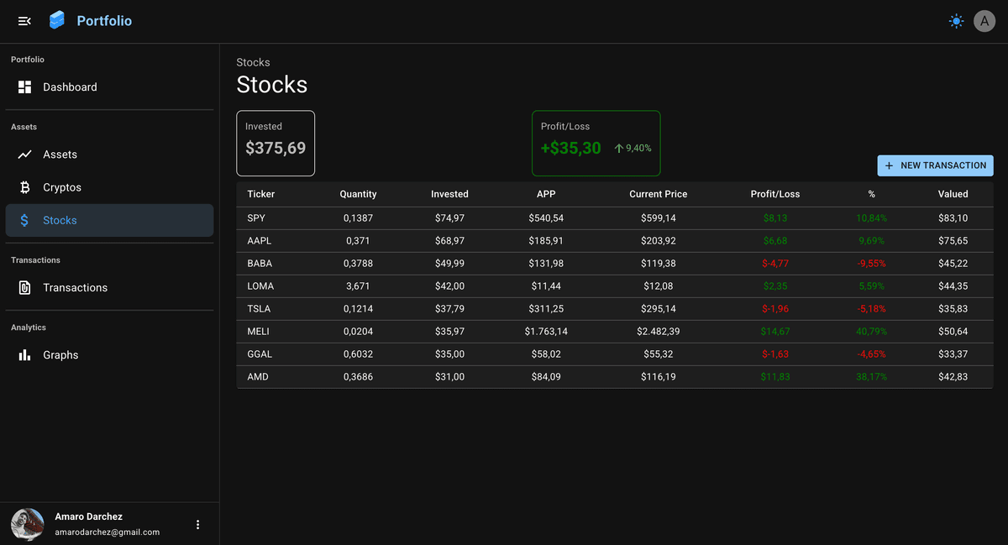Click the Transactions document icon
Screen dimensions: 1008x545
click(25, 287)
